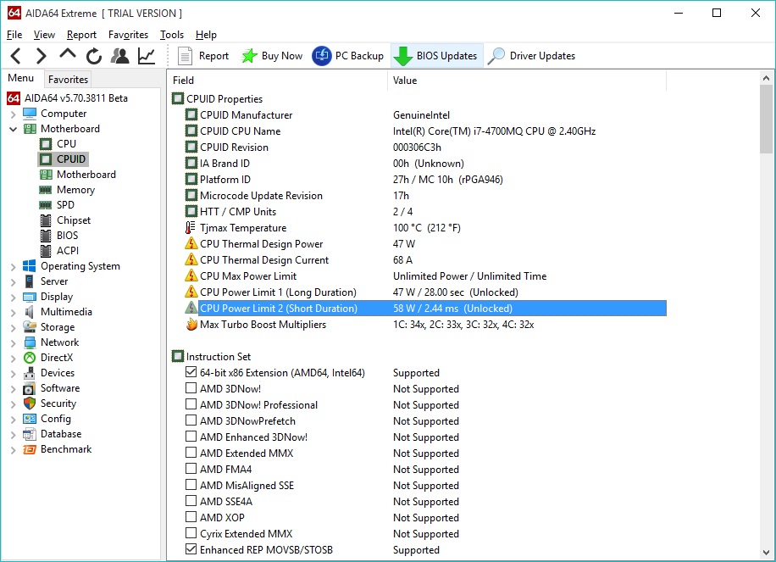Image resolution: width=776 pixels, height=562 pixels.
Task: Toggle 64-bit x86 Extension checkbox
Action: tap(191, 372)
